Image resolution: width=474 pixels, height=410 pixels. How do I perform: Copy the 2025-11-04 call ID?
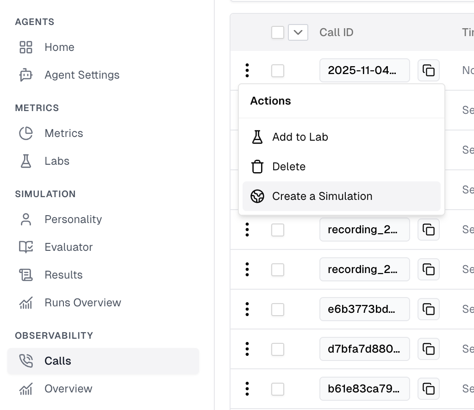(x=429, y=71)
